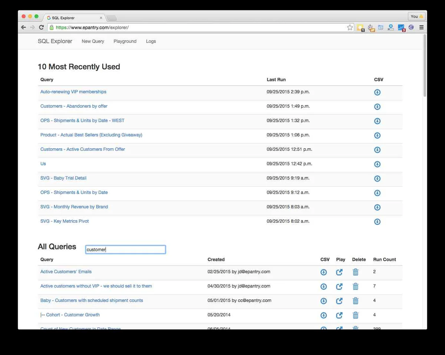Click the page vertical scrollbar

[425, 65]
